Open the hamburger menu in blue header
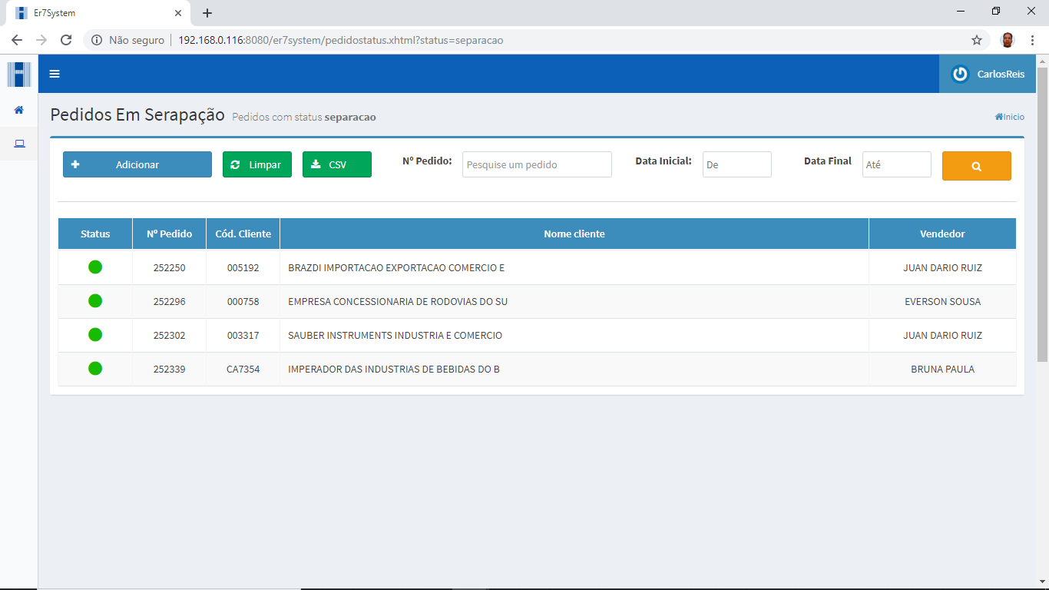1049x590 pixels. 55,74
